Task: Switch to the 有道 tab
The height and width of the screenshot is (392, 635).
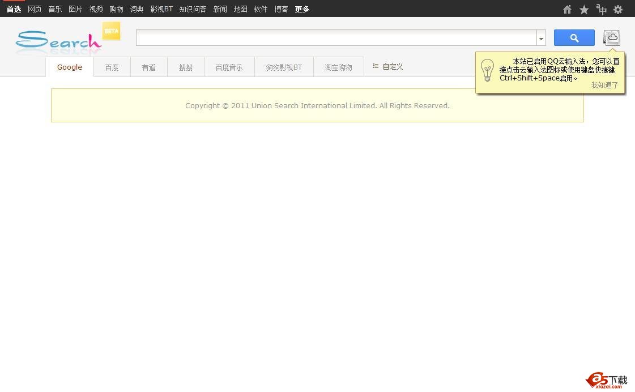Action: pos(148,67)
